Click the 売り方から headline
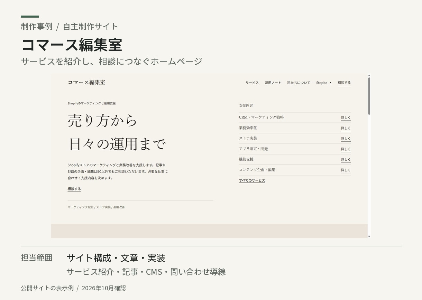 click(x=103, y=121)
